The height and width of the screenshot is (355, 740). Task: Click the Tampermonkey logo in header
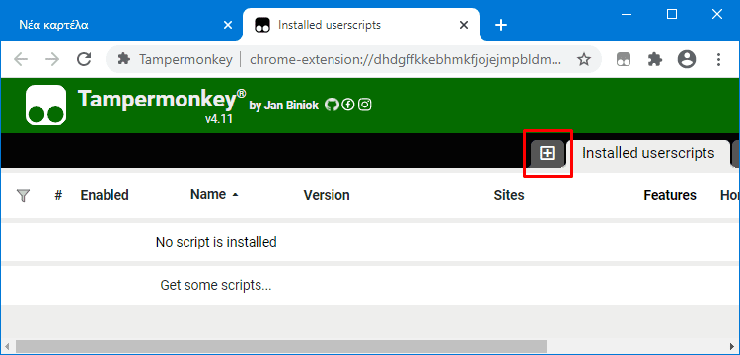pos(45,106)
